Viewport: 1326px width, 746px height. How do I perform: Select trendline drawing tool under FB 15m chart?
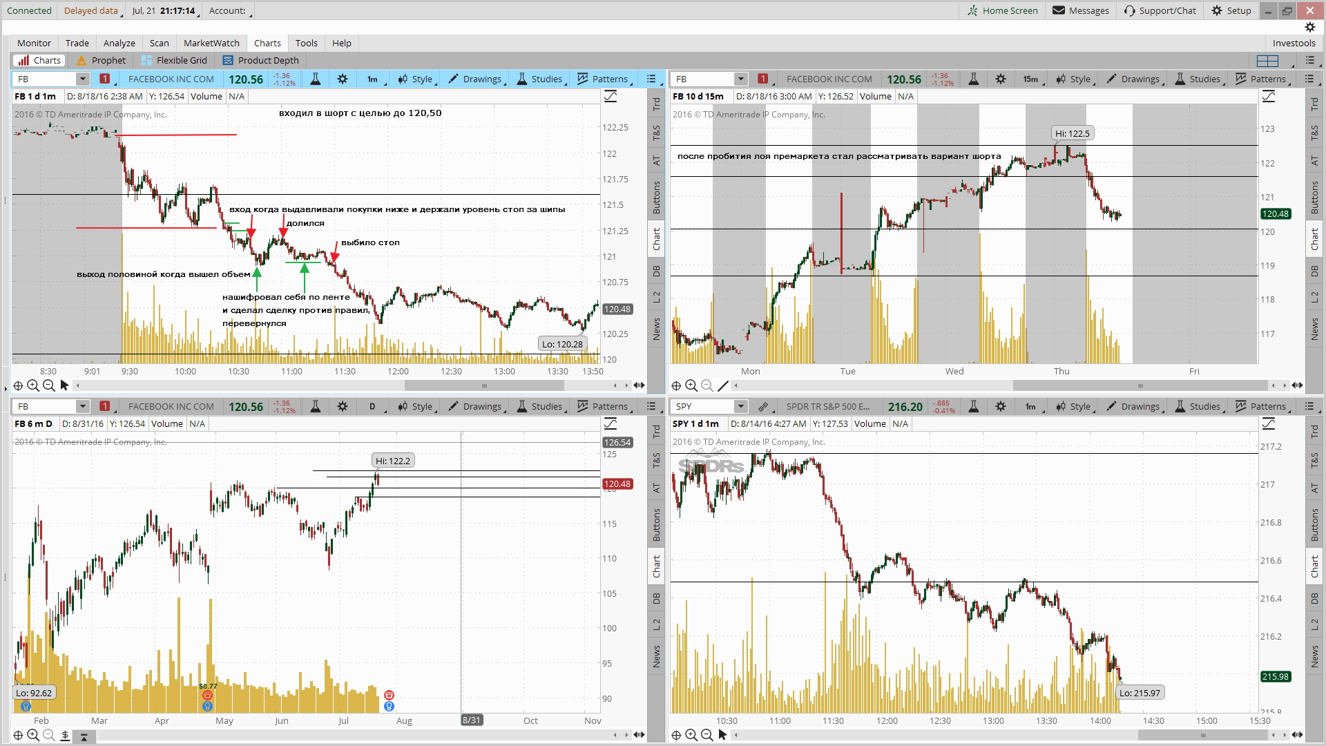[723, 385]
